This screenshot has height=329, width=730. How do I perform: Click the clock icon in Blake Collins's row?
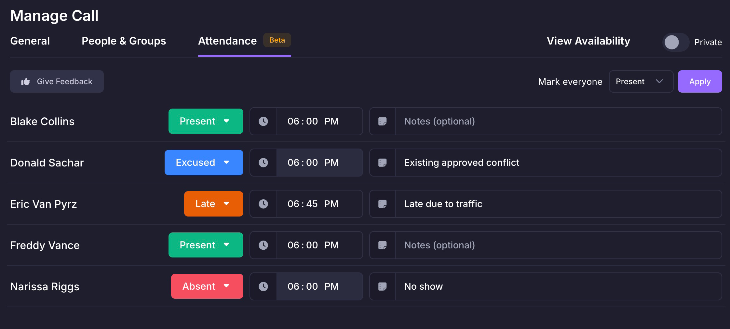[263, 121]
